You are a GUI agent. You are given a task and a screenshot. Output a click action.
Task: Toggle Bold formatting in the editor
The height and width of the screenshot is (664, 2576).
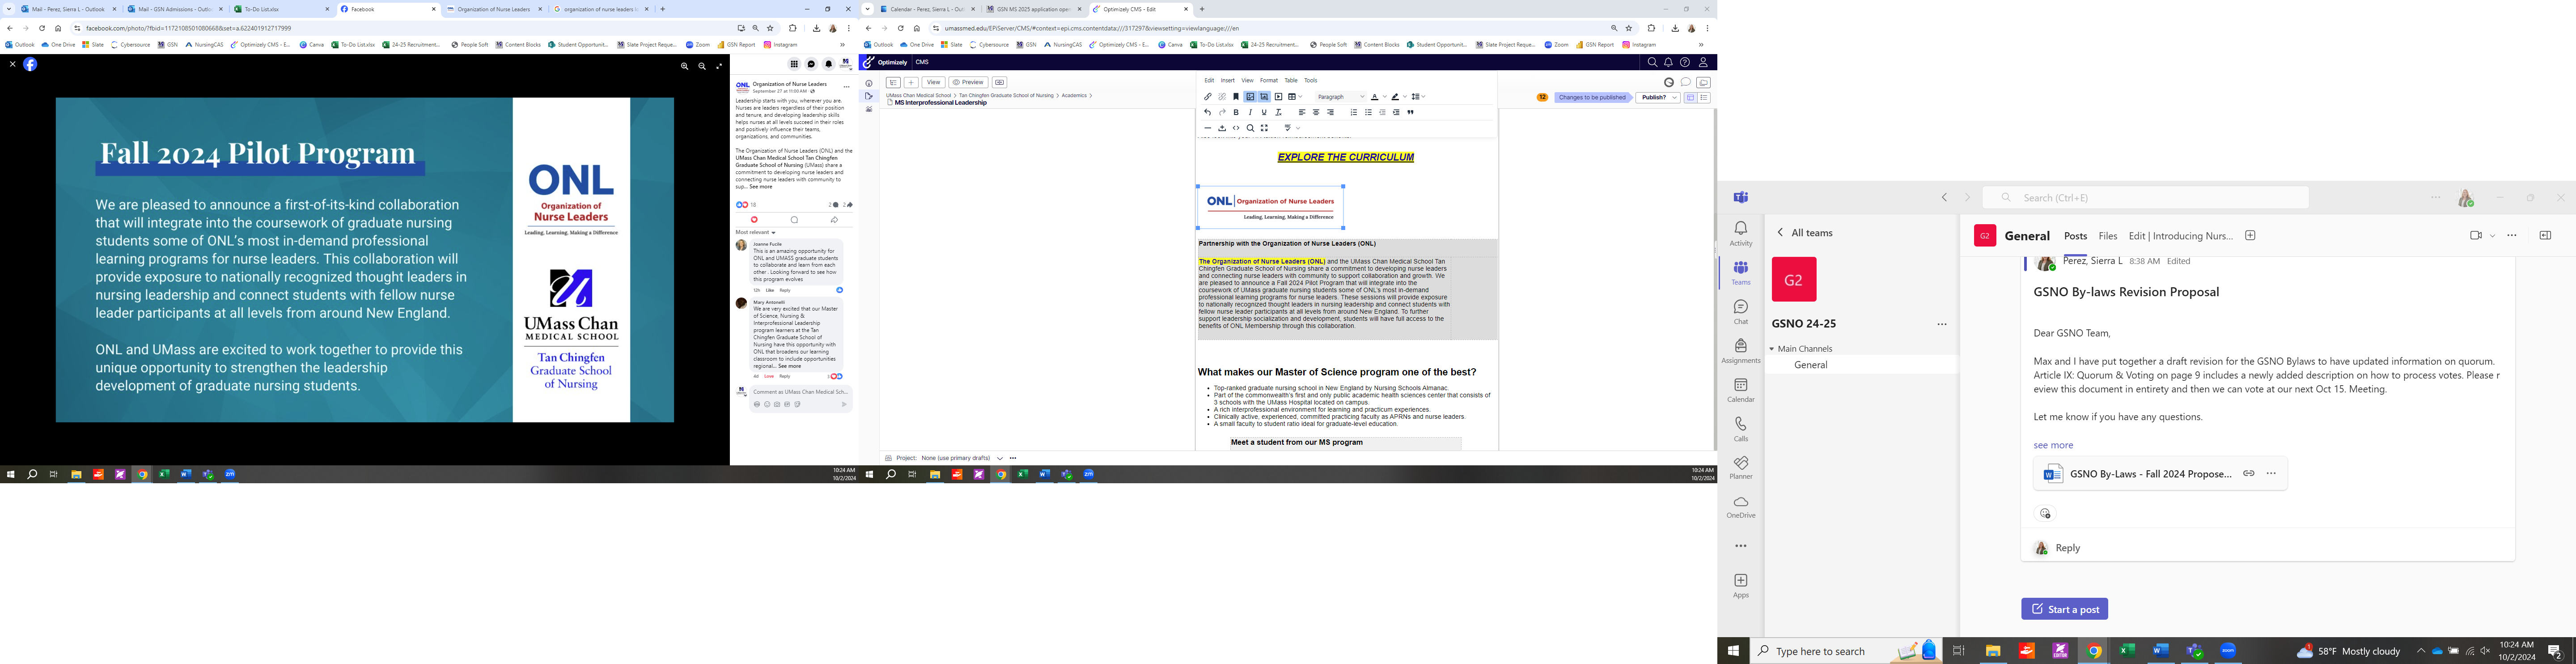tap(1236, 112)
